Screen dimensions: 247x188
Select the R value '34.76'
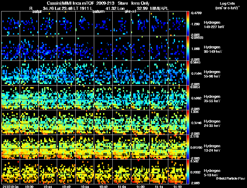pos(48,8)
